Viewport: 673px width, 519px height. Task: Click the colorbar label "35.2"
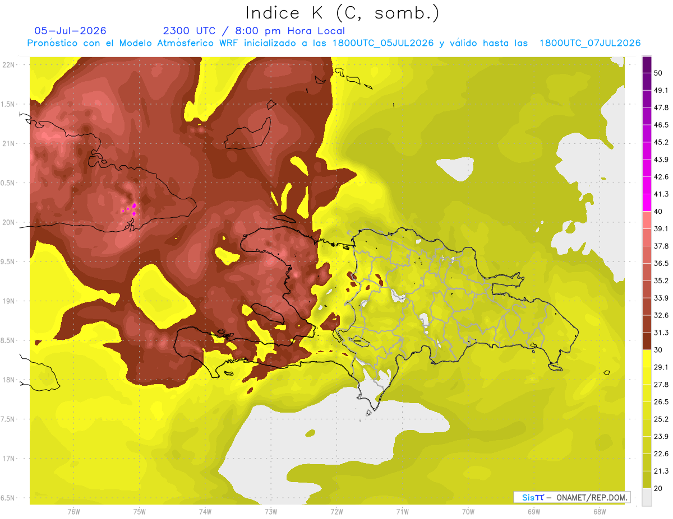[x=661, y=280]
